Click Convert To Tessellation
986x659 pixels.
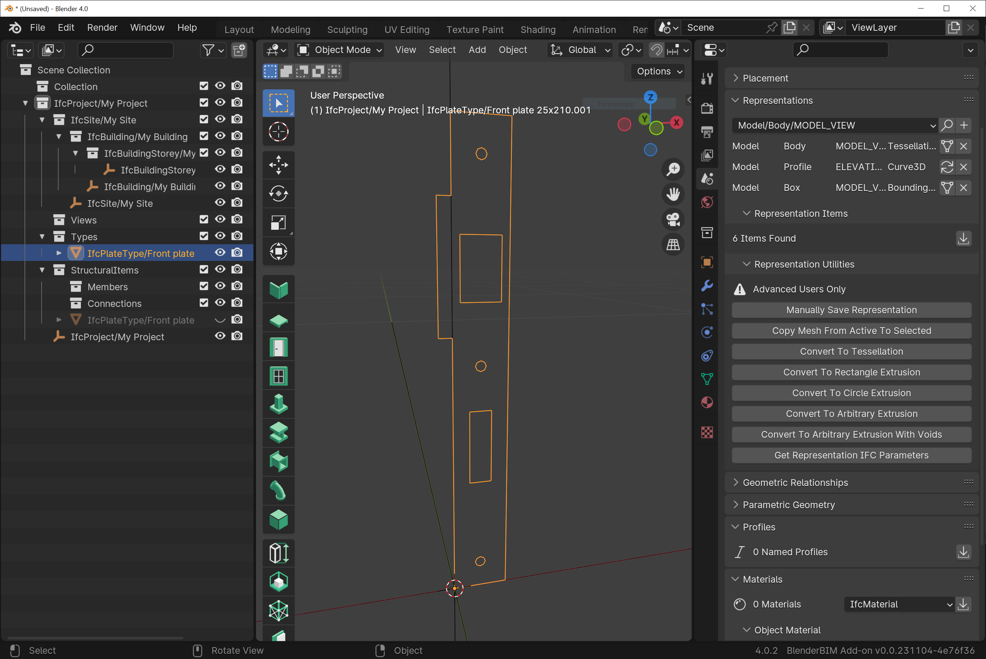click(851, 352)
